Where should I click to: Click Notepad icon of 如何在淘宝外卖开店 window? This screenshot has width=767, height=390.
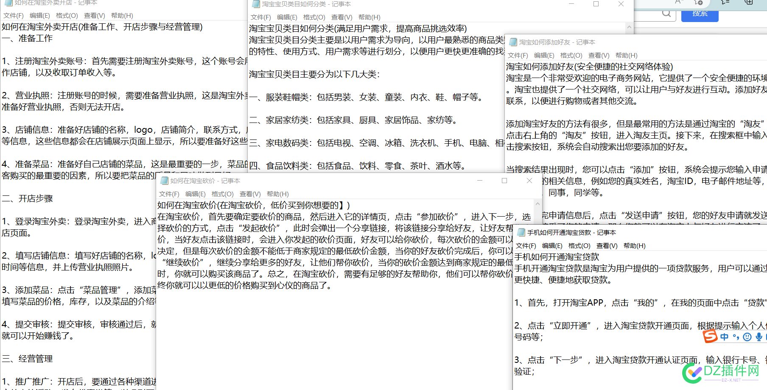tap(8, 3)
